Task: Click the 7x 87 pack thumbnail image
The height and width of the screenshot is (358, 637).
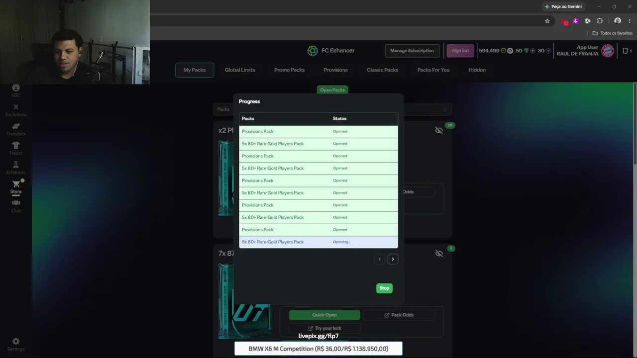Action: pos(244,301)
